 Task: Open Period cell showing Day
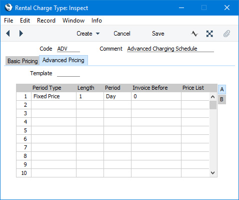tap(117, 96)
